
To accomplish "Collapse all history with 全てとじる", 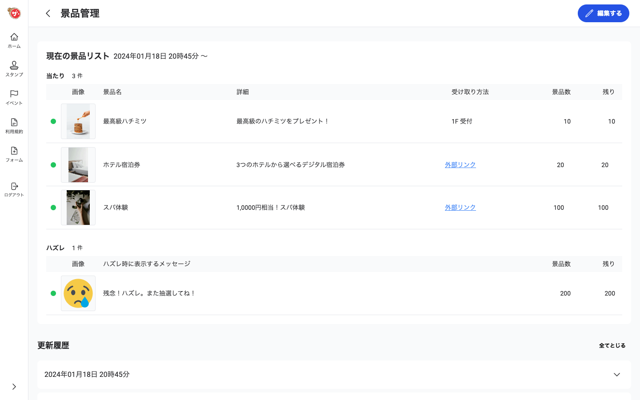I will pyautogui.click(x=612, y=345).
